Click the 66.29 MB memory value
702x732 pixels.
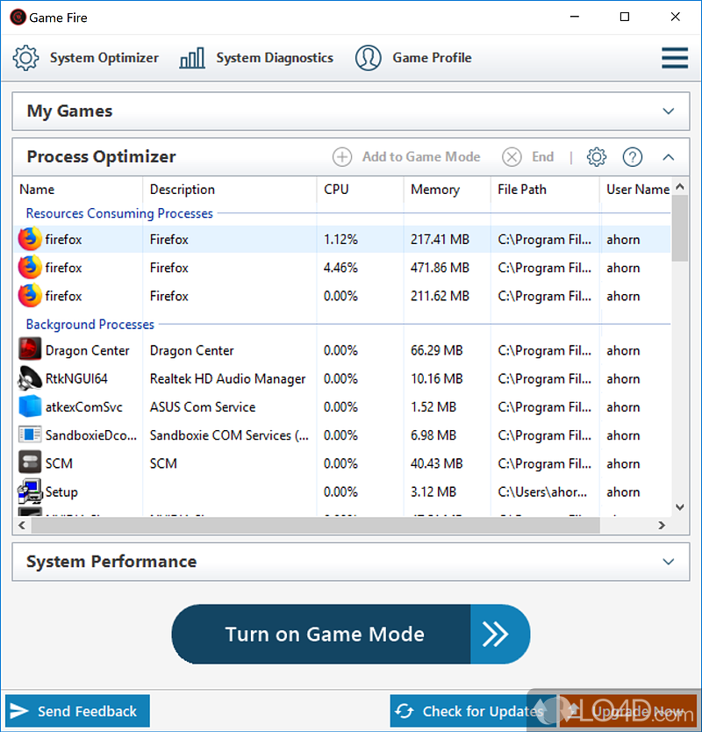(x=436, y=350)
